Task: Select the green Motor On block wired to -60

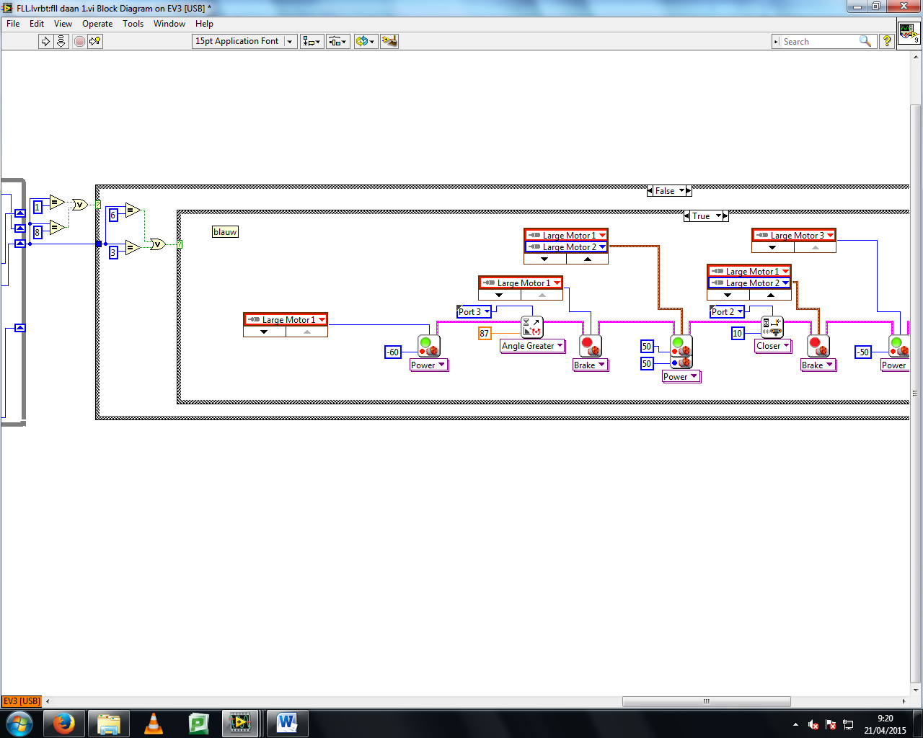Action: pos(429,346)
